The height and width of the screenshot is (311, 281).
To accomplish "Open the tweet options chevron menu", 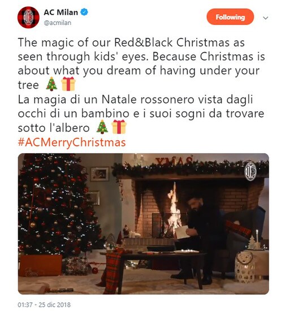I will pos(265,18).
